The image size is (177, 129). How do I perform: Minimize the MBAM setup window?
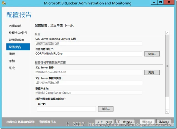point(154,2)
